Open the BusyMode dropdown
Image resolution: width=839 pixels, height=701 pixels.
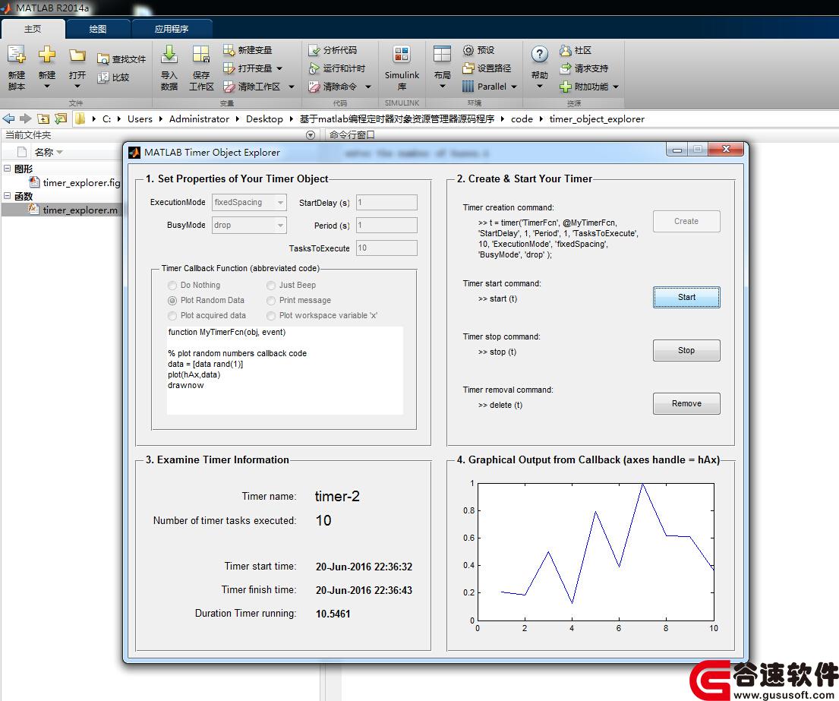[x=249, y=226]
